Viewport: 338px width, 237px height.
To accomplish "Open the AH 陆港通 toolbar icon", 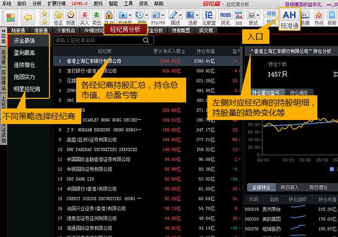I will point(289,19).
